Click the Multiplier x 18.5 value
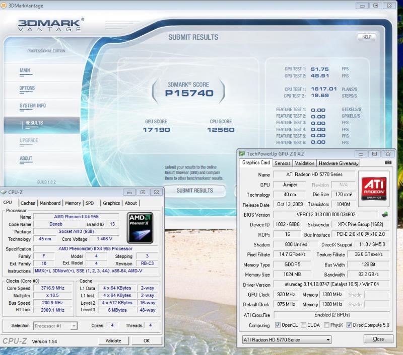Viewport: 403px width, 355px height. pyautogui.click(x=53, y=295)
